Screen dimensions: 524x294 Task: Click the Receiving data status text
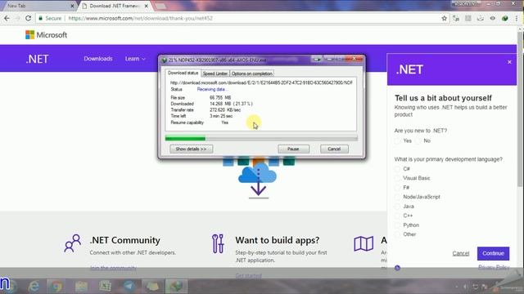(212, 89)
